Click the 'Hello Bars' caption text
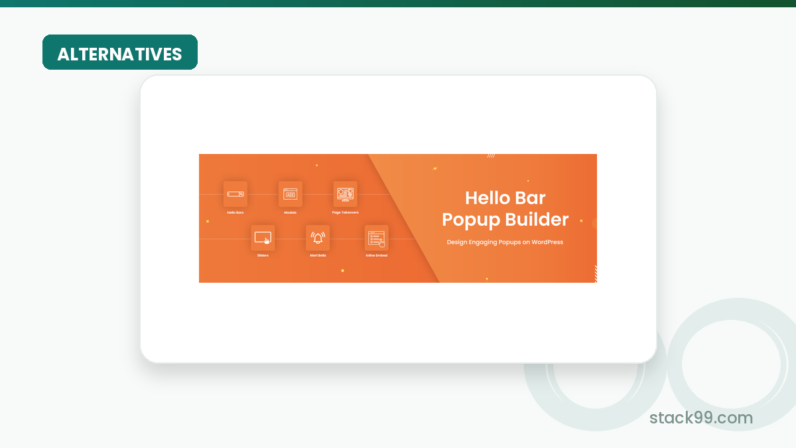 (x=235, y=212)
